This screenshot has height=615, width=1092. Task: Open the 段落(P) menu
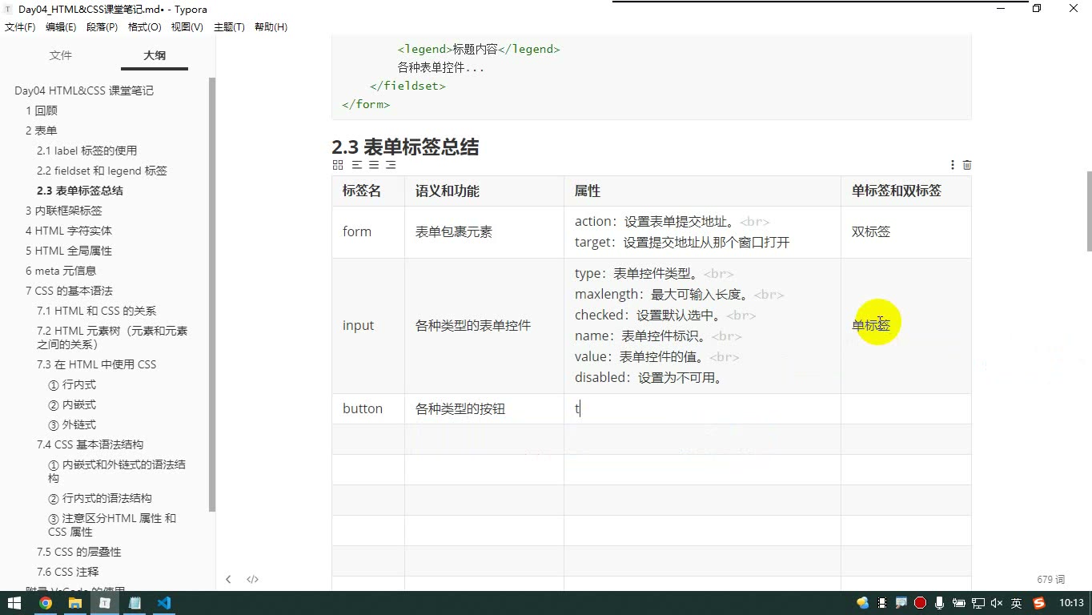[x=102, y=27]
